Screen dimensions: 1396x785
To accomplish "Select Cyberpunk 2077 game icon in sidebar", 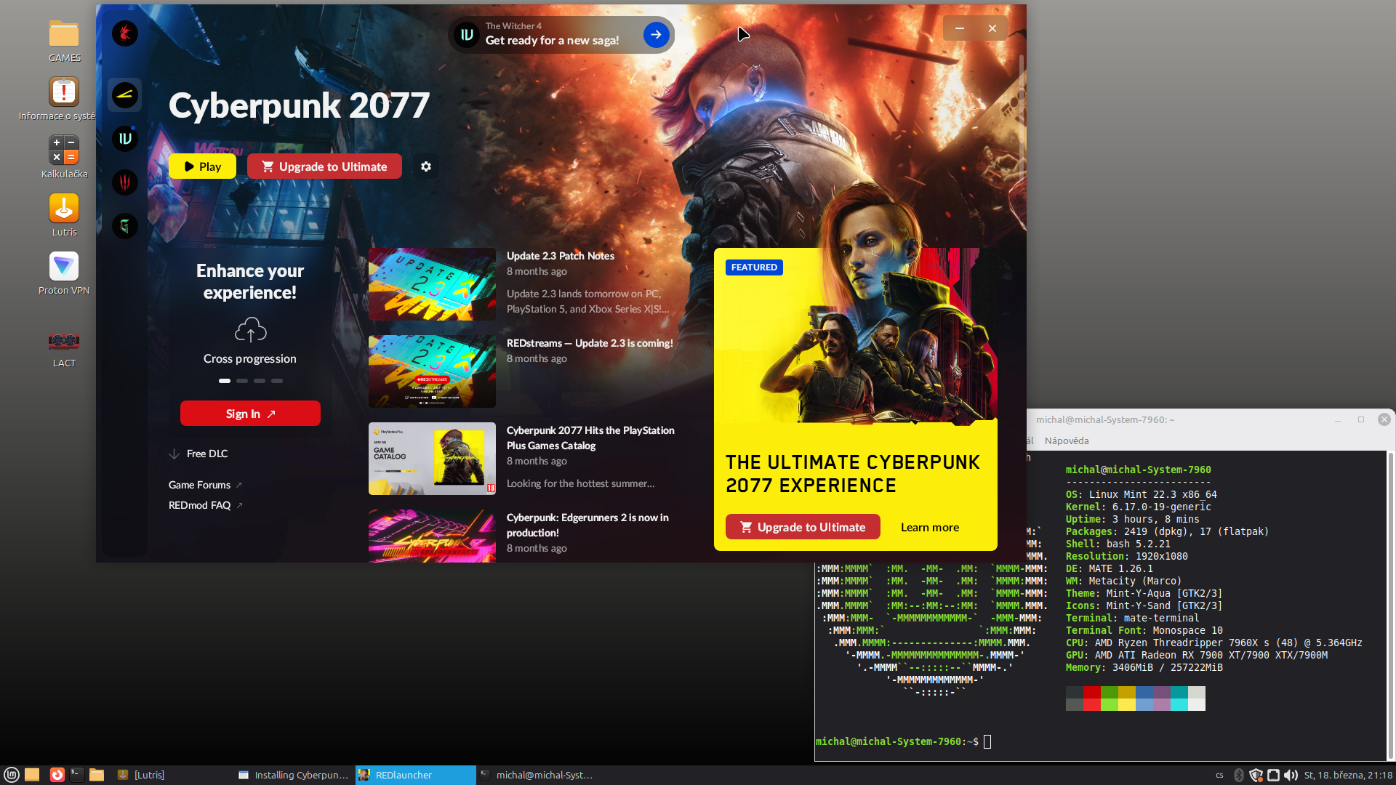I will (x=125, y=94).
